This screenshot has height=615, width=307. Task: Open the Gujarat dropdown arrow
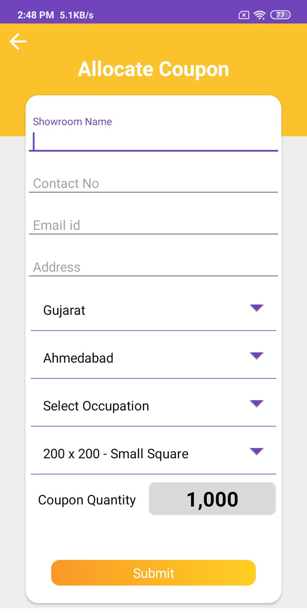pyautogui.click(x=256, y=308)
